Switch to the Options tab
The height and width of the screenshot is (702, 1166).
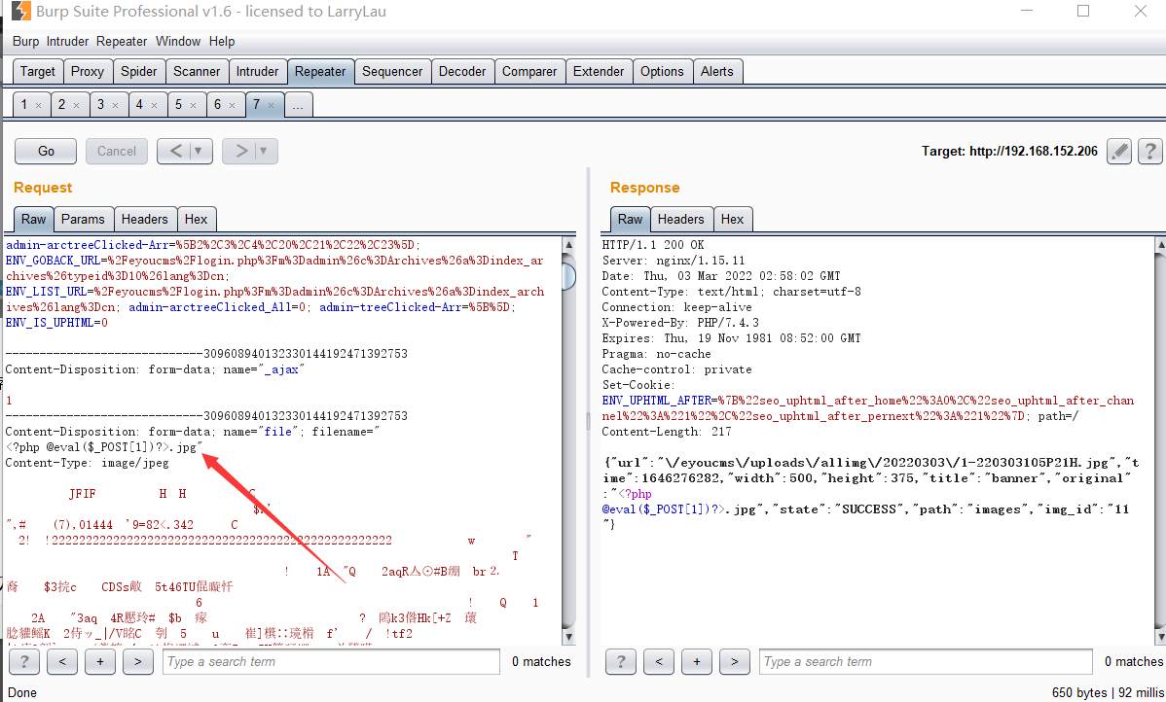tap(662, 71)
